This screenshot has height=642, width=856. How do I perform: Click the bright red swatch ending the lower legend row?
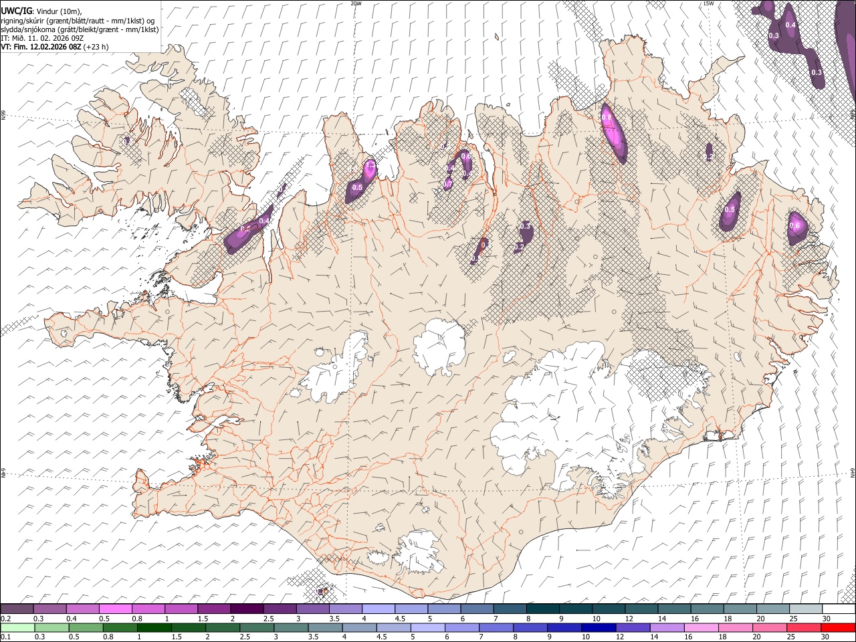click(x=837, y=628)
